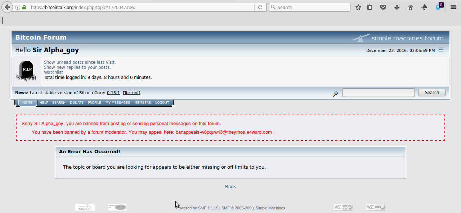Click the Back link below the error

pos(230,186)
